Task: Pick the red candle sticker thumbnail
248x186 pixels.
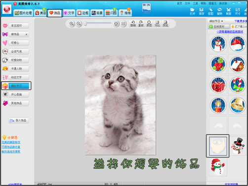Action: pyautogui.click(x=218, y=105)
